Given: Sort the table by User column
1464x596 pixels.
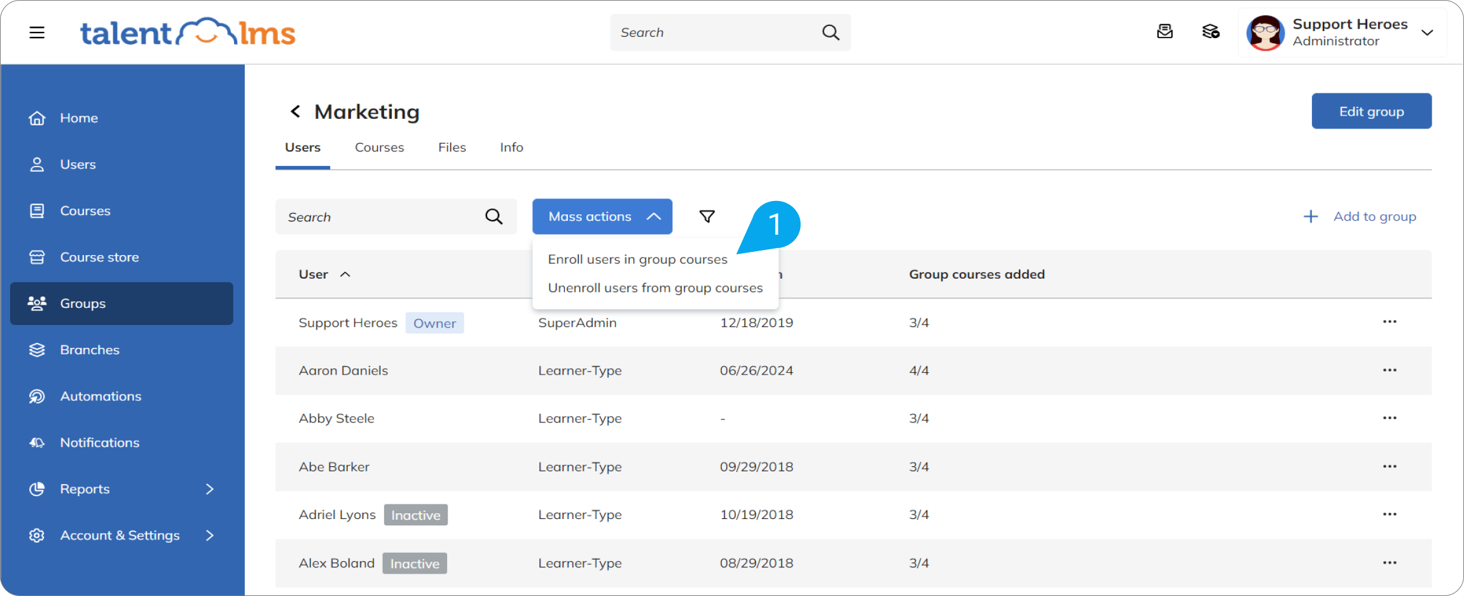Looking at the screenshot, I should point(324,274).
